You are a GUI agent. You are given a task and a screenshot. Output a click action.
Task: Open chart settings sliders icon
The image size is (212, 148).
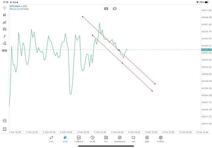[4, 29]
